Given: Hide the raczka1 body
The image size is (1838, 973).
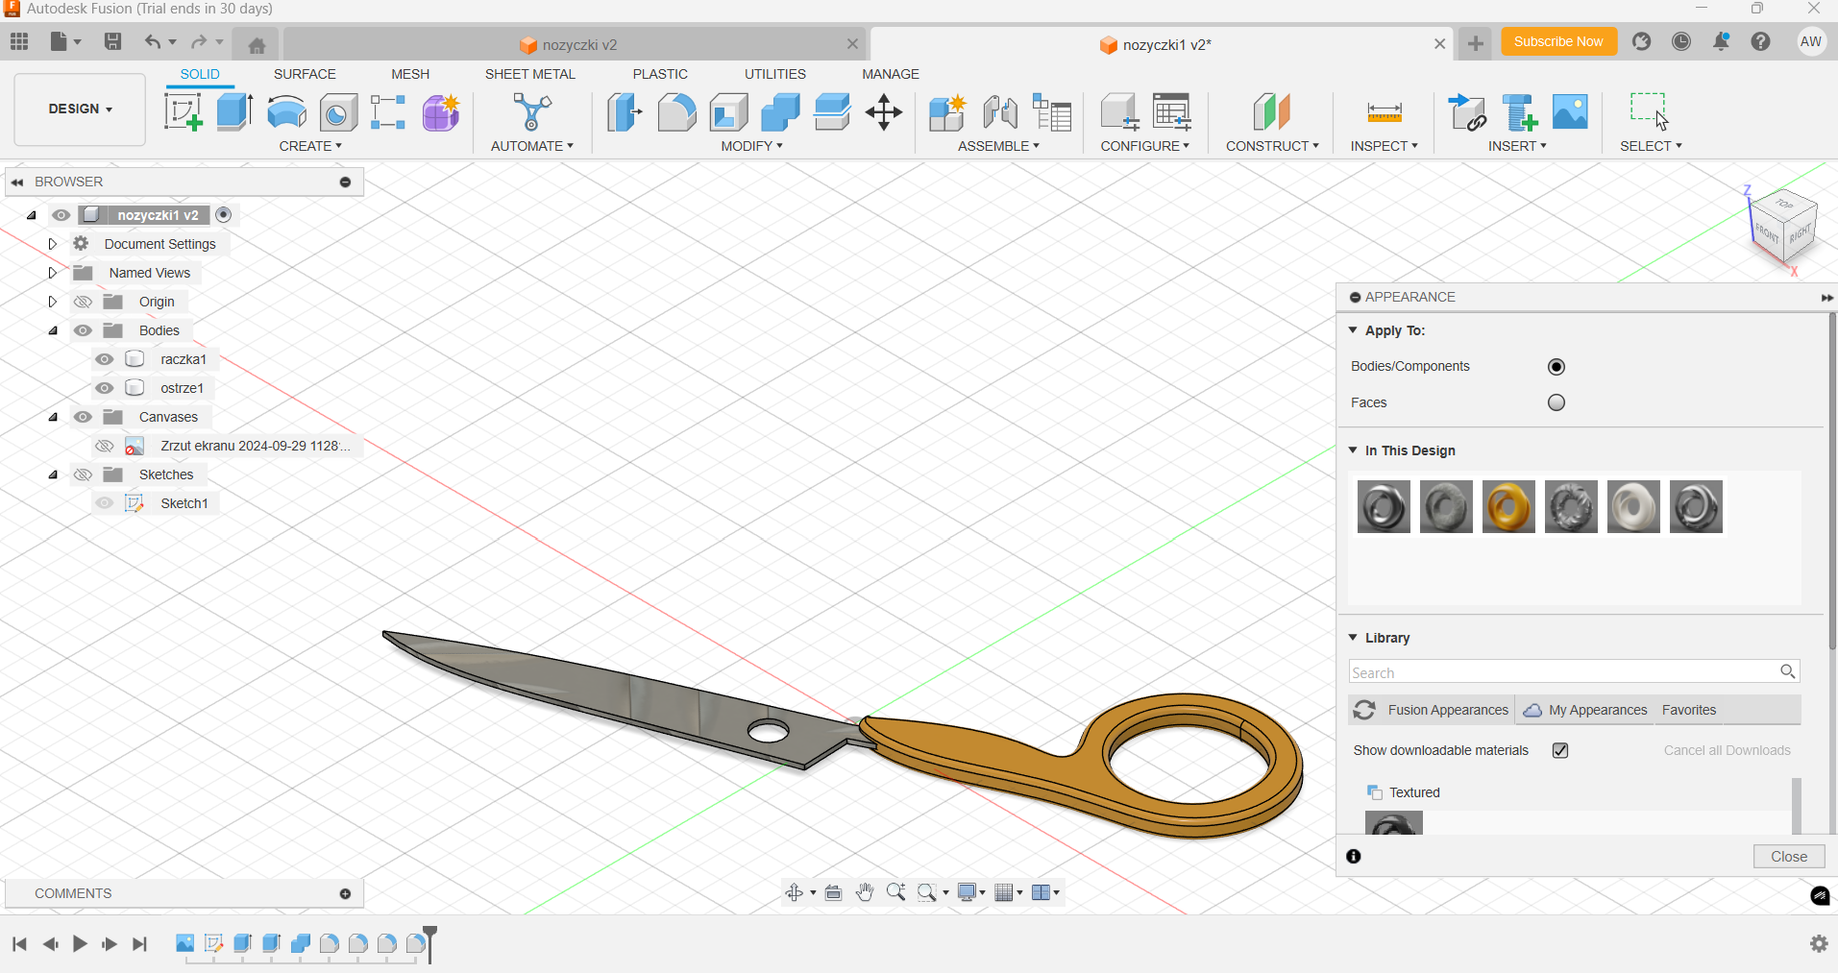Looking at the screenshot, I should pos(105,359).
